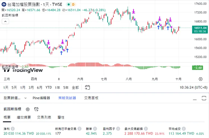The width and height of the screenshot is (209, 138).
Task: Click the orange D data status badge
Action: tap(73, 5)
